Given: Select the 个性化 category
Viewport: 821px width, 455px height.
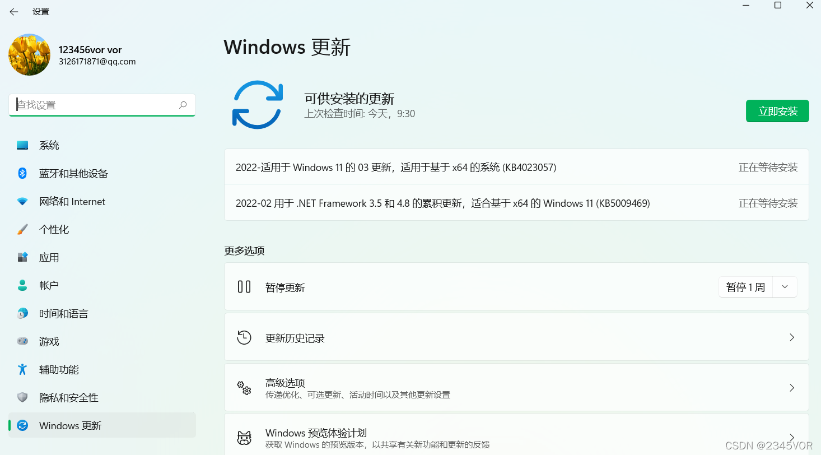Looking at the screenshot, I should (x=102, y=229).
